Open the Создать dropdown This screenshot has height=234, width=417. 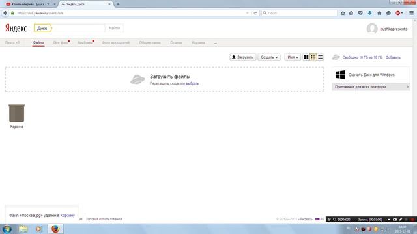(269, 57)
